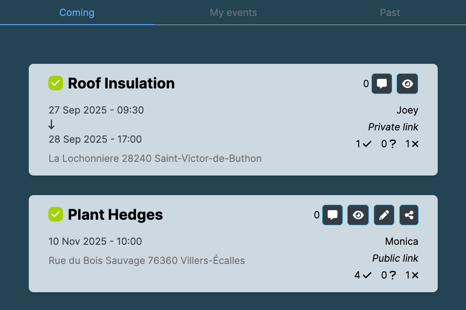Click the accepted checkmark count on Roof Insulation
Viewport: 466px width, 310px height.
(363, 144)
